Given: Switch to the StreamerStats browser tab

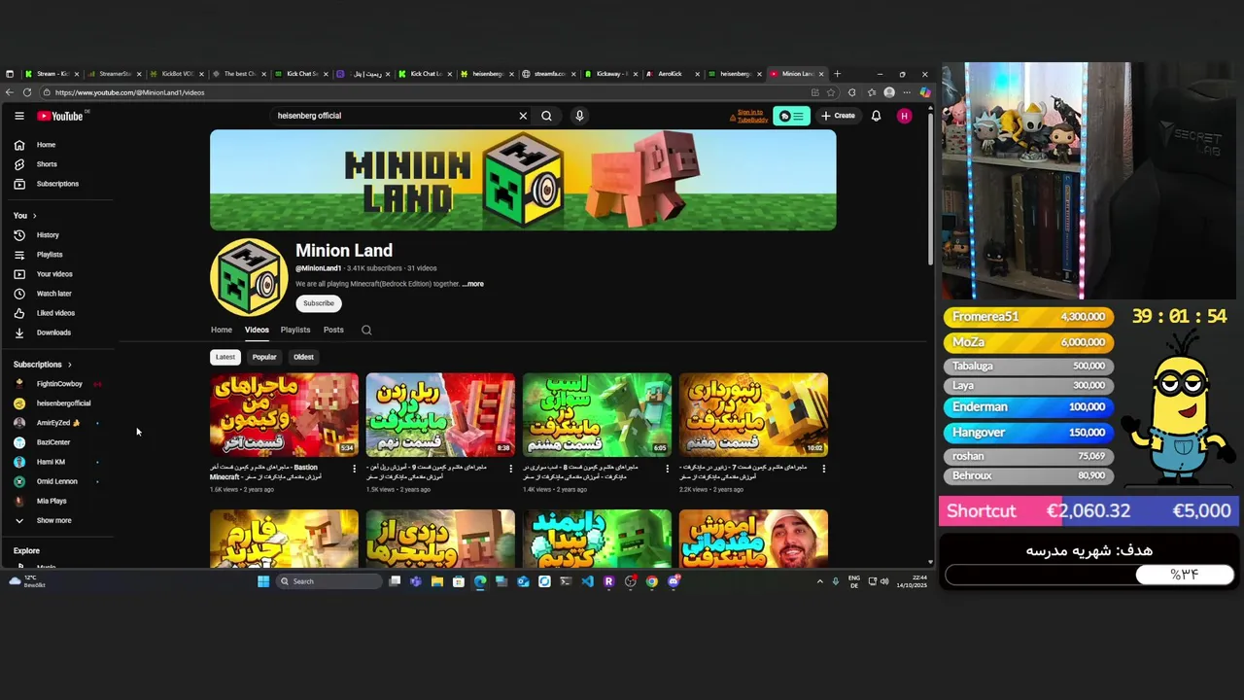Looking at the screenshot, I should pyautogui.click(x=116, y=74).
